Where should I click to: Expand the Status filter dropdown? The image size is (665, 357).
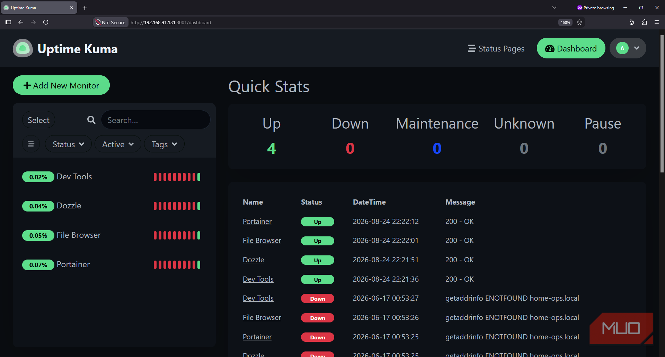[68, 144]
